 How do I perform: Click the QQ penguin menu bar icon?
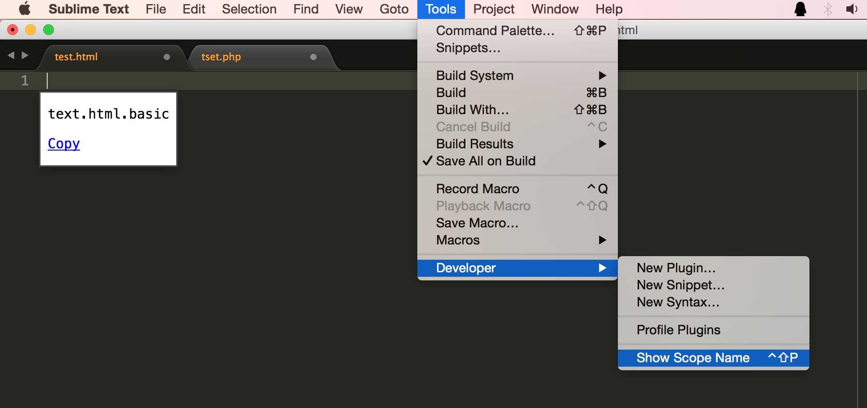coord(800,9)
